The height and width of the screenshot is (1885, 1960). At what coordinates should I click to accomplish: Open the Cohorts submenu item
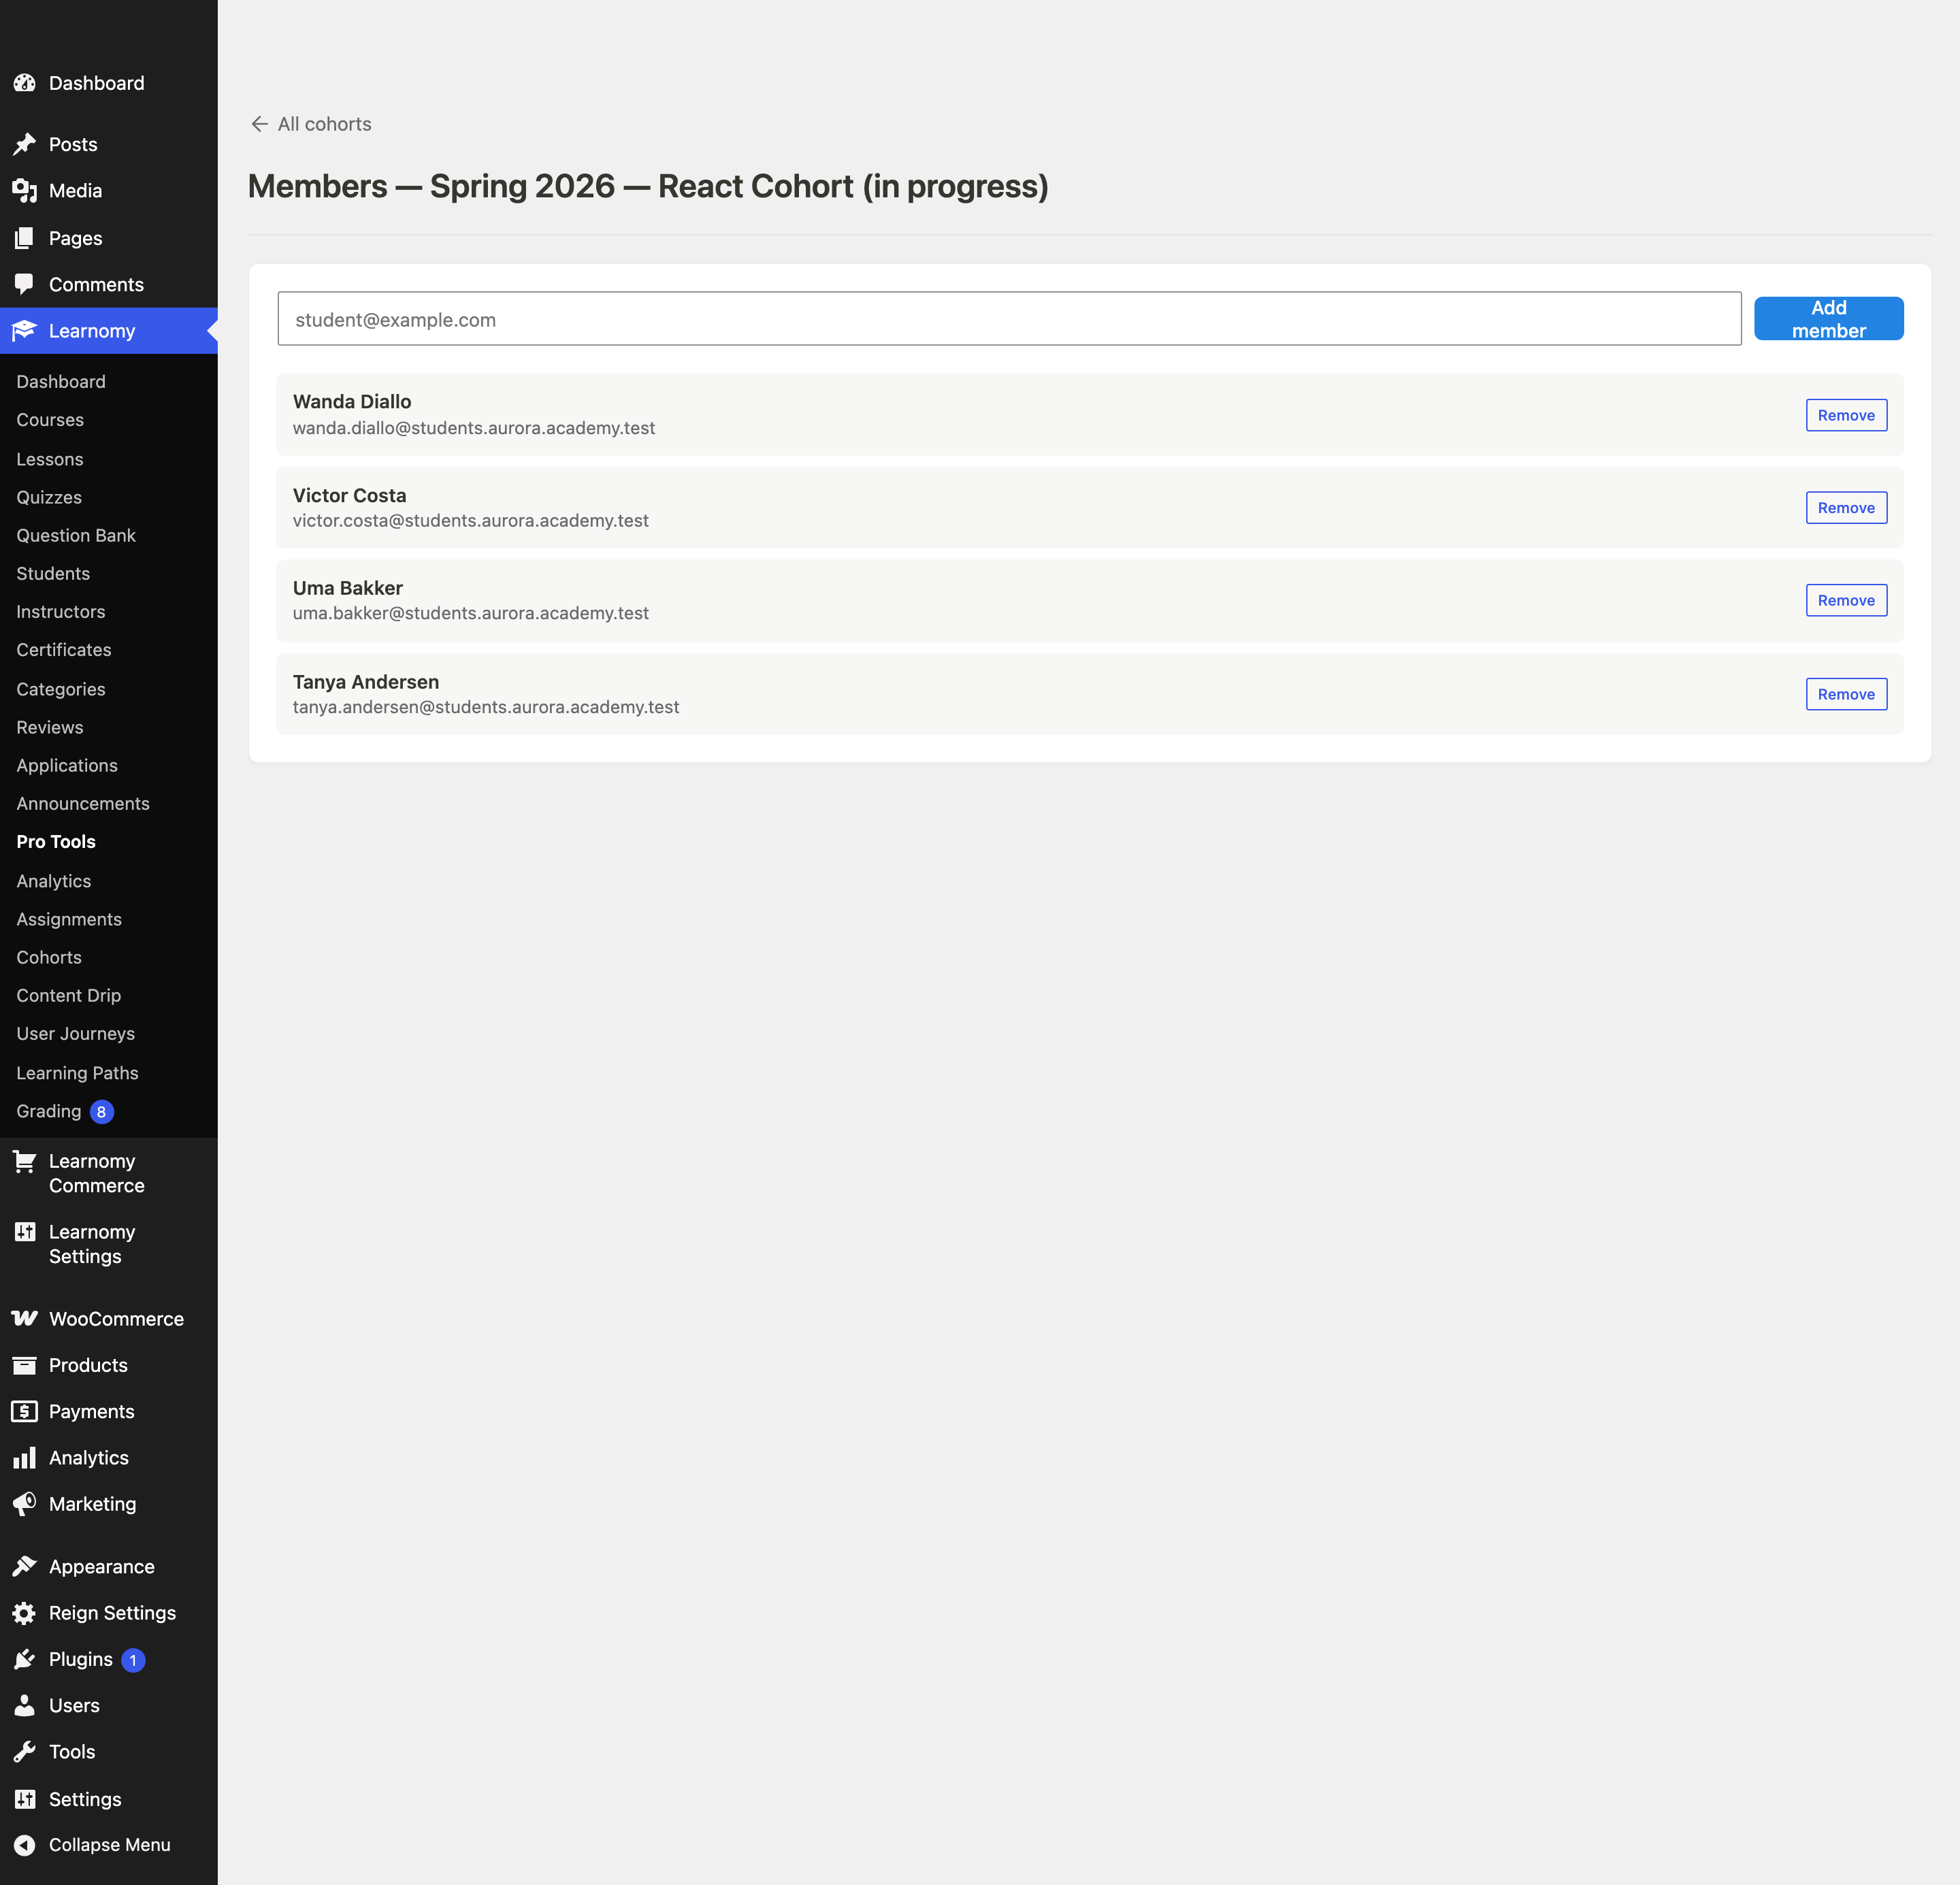[49, 957]
